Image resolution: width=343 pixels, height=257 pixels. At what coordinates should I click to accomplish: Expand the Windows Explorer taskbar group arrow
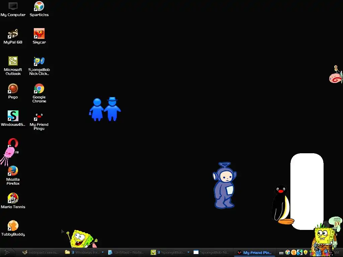point(102,252)
